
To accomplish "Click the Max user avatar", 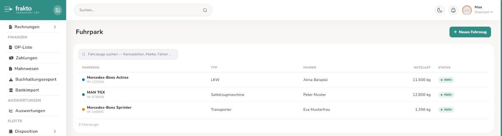I will (467, 10).
